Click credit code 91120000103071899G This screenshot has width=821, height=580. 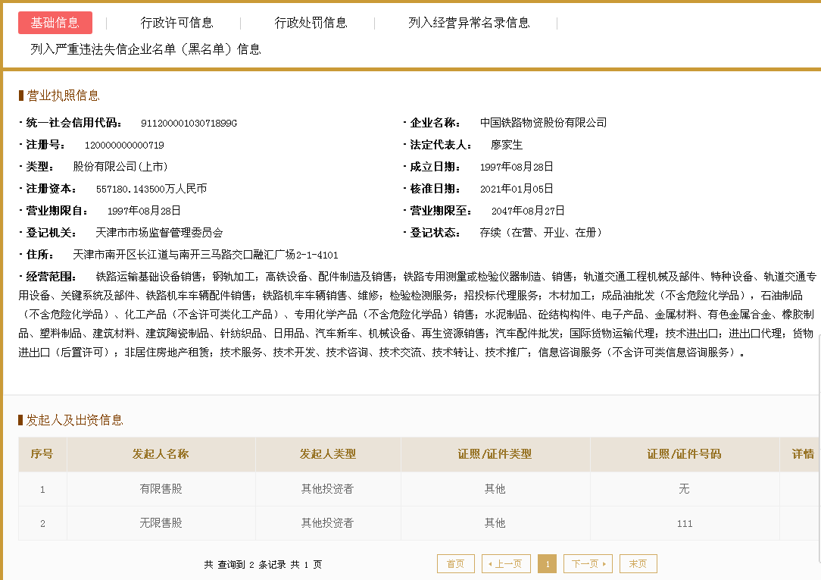189,123
